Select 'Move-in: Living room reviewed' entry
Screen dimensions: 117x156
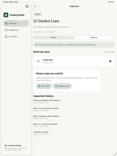[x=74, y=125]
